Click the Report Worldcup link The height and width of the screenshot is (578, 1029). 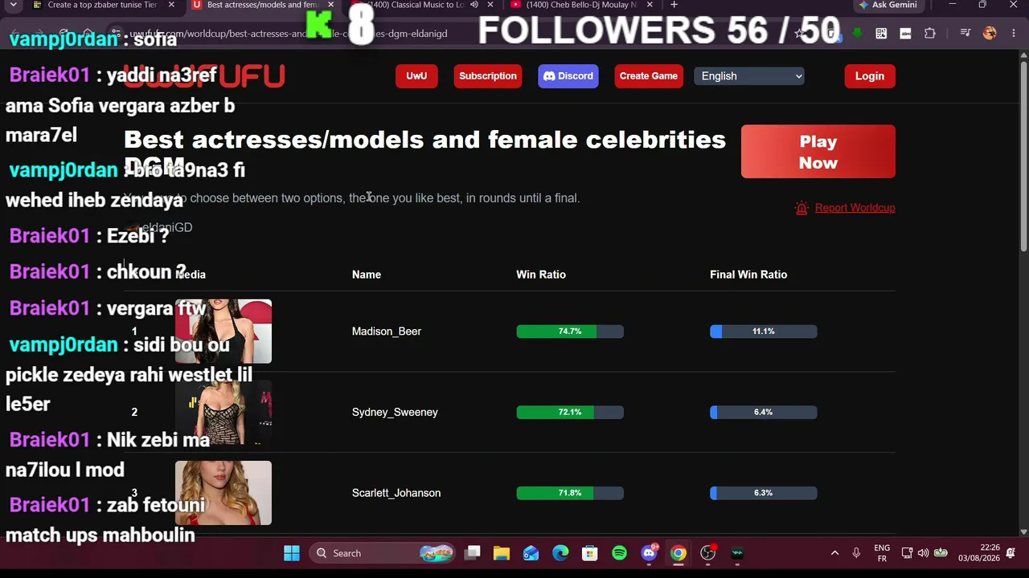(x=855, y=208)
